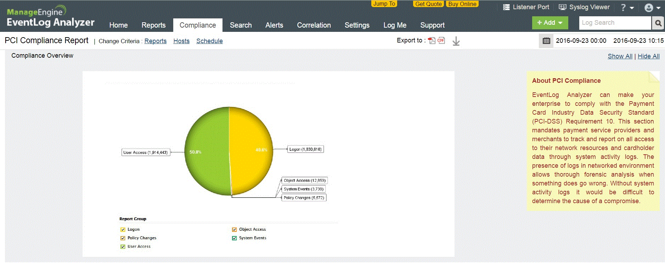Click the Show All link
The image size is (665, 263).
pyautogui.click(x=620, y=56)
